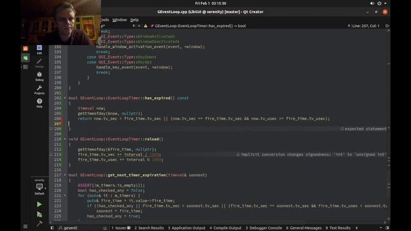The height and width of the screenshot is (231, 411).
Task: Click the warning triangle in editor toolbar
Action: pyautogui.click(x=146, y=26)
